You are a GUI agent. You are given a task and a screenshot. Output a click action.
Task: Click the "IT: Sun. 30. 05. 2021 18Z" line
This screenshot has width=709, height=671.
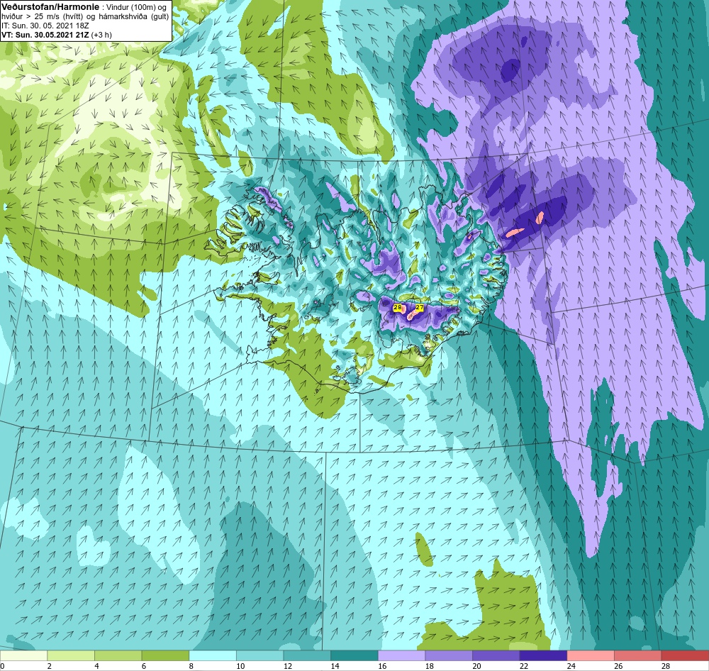pos(45,26)
